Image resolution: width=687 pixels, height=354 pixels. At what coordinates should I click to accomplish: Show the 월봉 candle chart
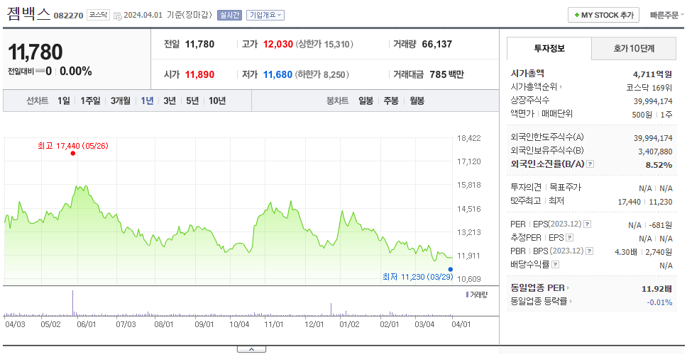[417, 101]
